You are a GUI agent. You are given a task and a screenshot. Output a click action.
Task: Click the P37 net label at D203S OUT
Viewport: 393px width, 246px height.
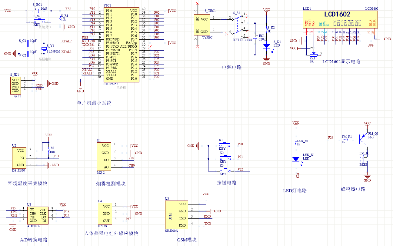(x=128, y=219)
